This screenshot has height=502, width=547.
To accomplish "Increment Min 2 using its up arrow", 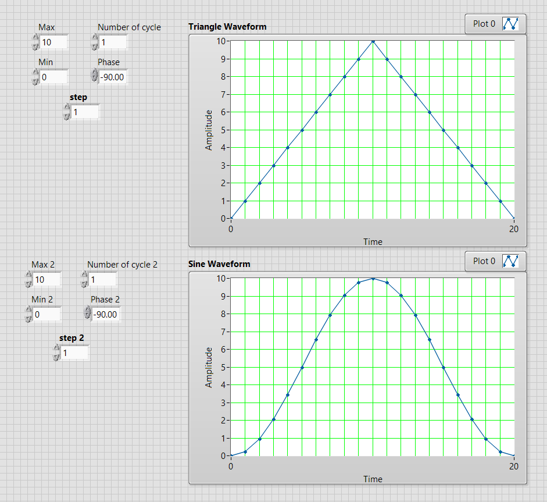I will pos(28,309).
